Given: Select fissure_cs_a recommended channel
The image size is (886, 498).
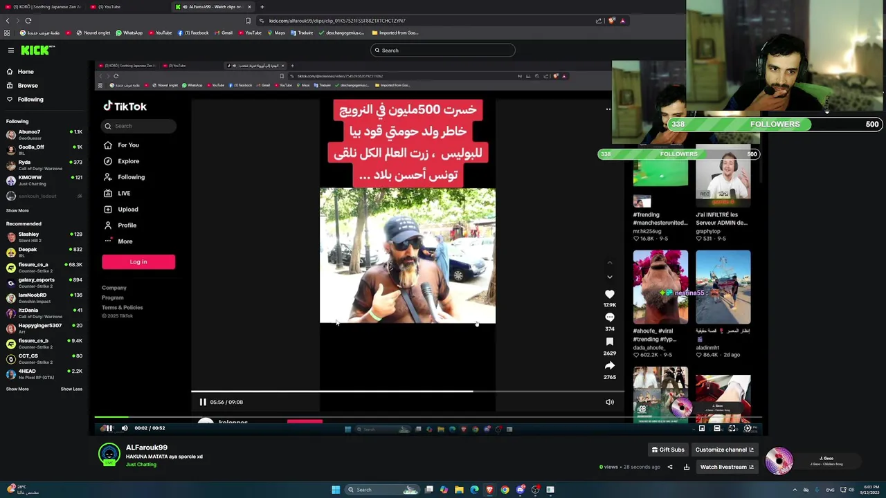Looking at the screenshot, I should click(x=44, y=267).
